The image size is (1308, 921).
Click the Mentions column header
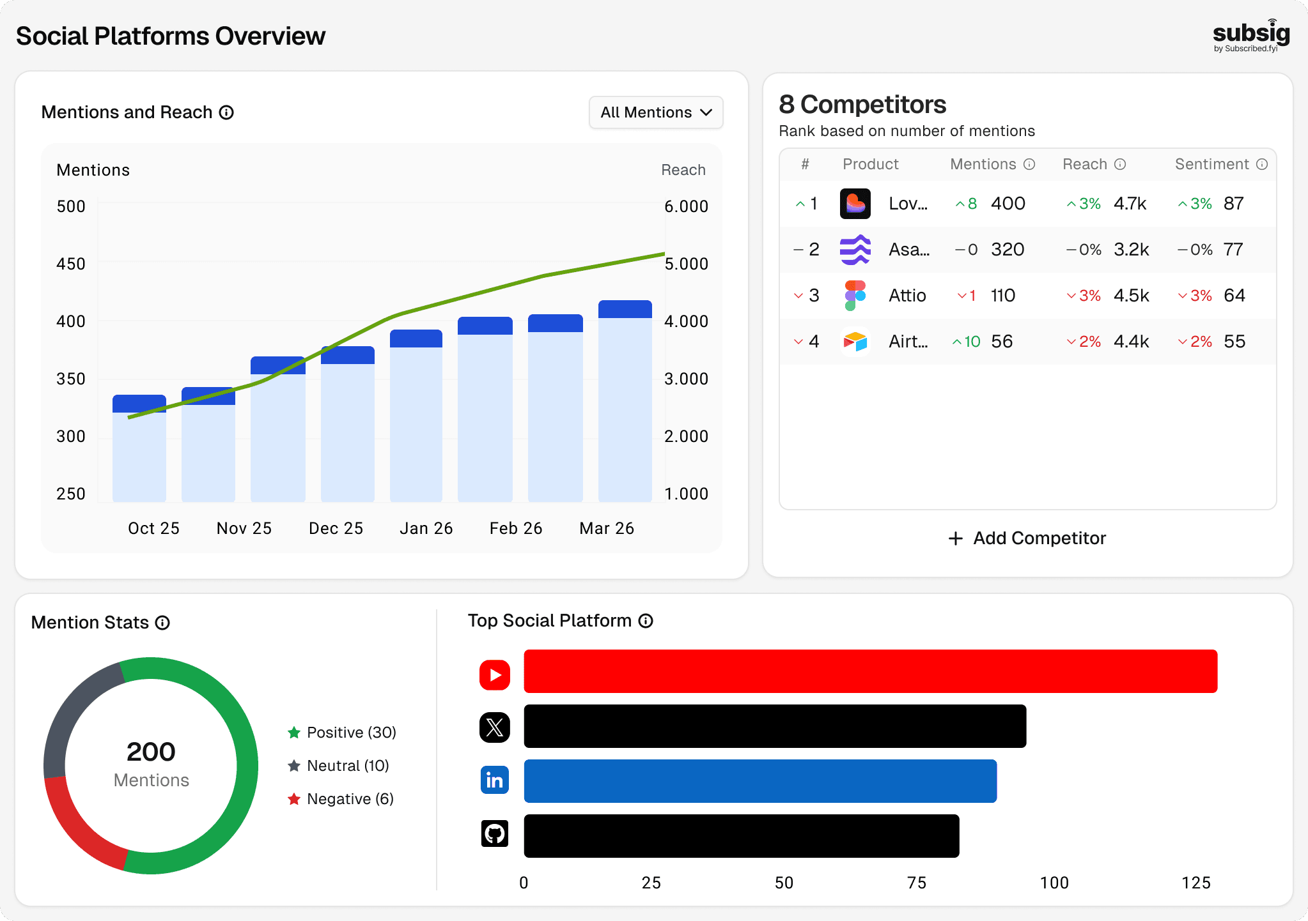(x=983, y=164)
